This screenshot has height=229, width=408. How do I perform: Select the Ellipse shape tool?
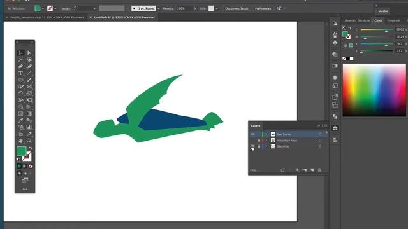coord(20,80)
